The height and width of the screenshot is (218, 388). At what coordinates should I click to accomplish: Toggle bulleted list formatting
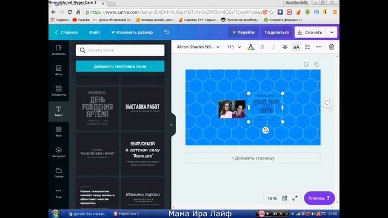pyautogui.click(x=307, y=47)
